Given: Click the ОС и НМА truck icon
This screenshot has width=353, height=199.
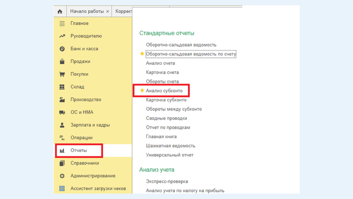Looking at the screenshot, I should pyautogui.click(x=62, y=112).
